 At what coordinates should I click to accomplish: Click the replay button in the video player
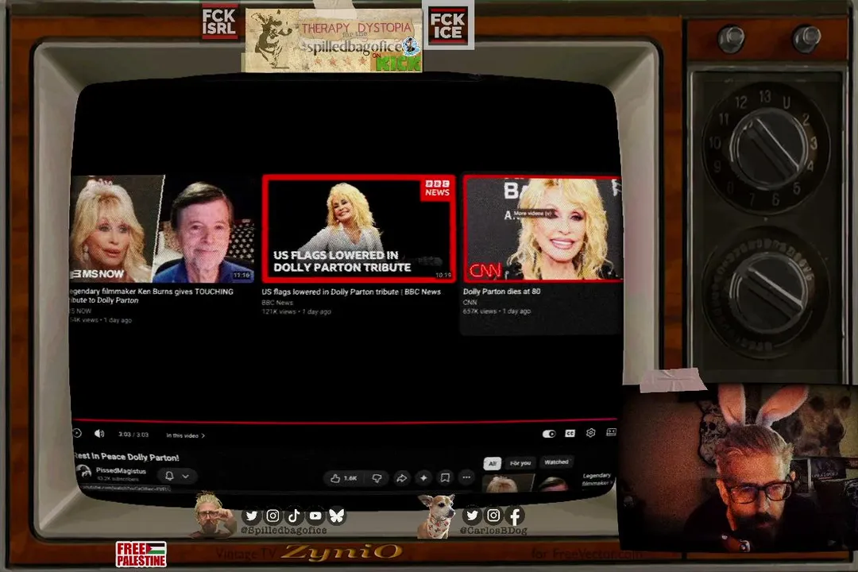tap(77, 433)
